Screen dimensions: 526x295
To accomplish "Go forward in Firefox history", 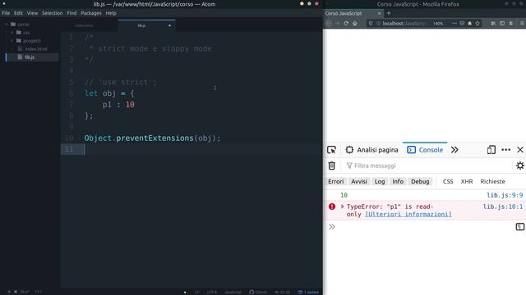I will 337,24.
